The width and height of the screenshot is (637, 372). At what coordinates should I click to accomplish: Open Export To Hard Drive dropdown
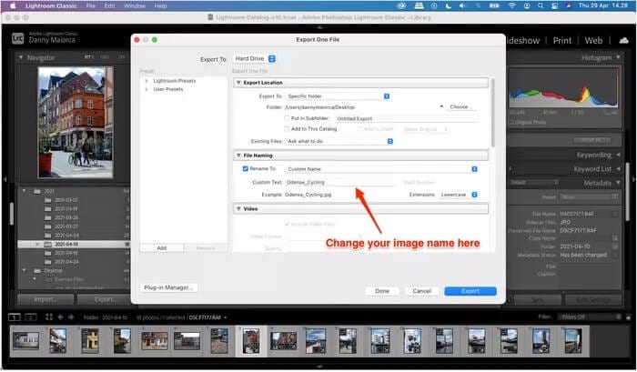255,59
